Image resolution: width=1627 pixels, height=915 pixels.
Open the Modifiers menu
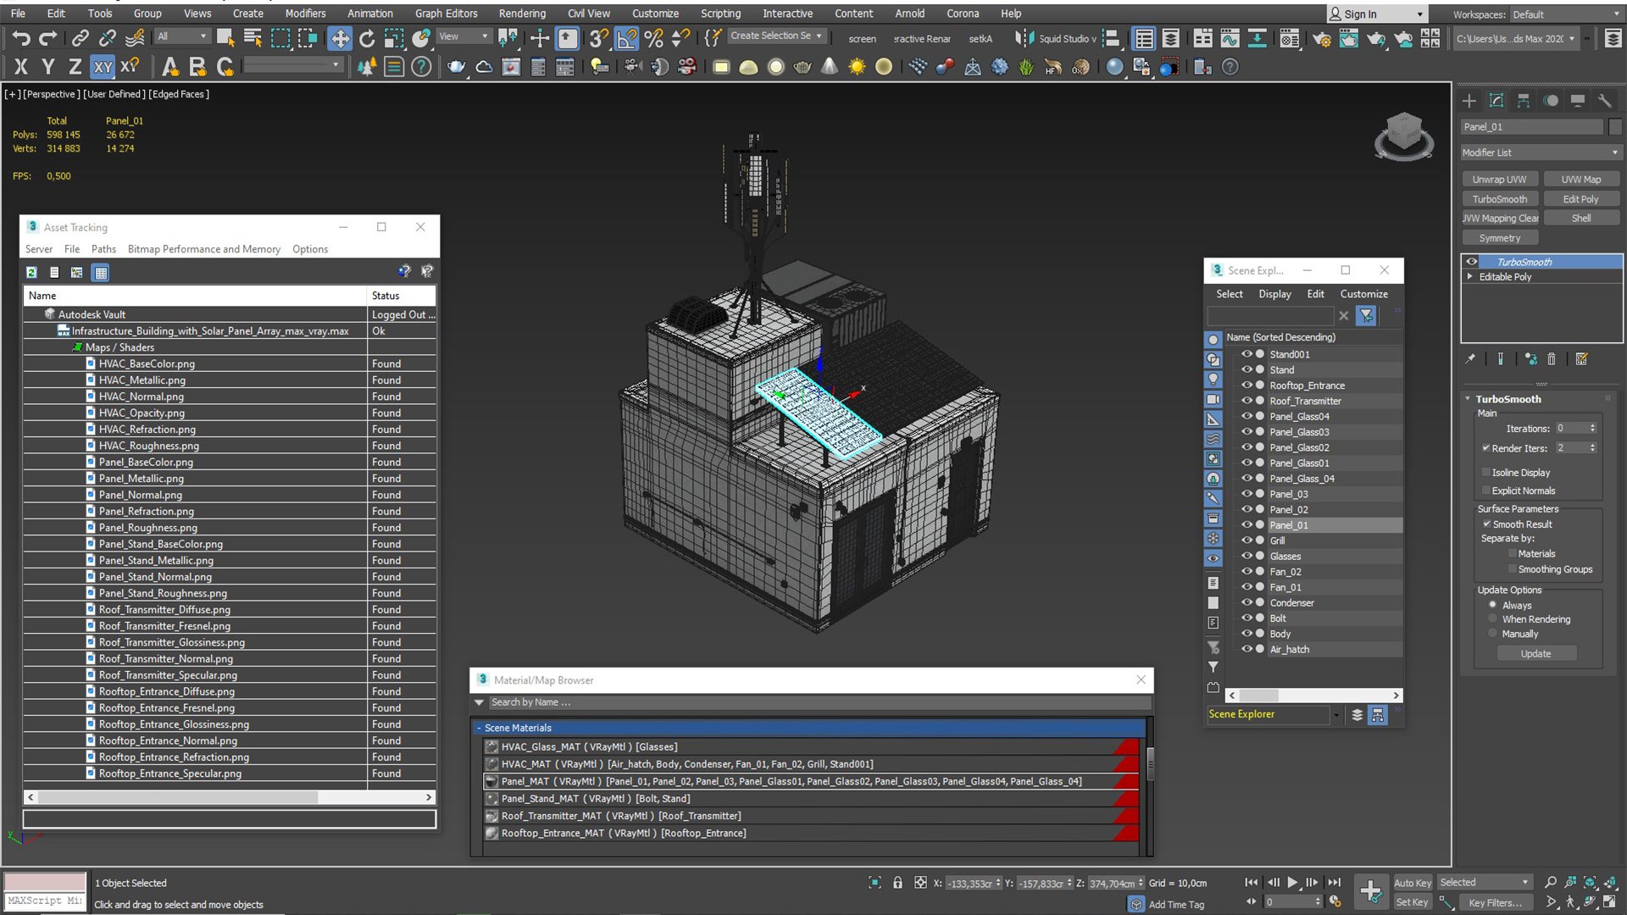click(305, 14)
